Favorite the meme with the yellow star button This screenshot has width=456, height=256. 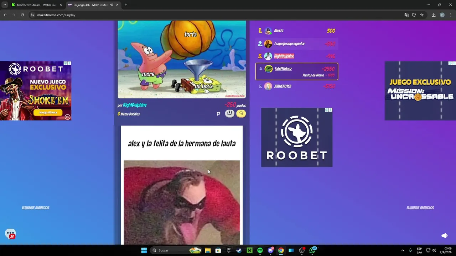pyautogui.click(x=241, y=113)
